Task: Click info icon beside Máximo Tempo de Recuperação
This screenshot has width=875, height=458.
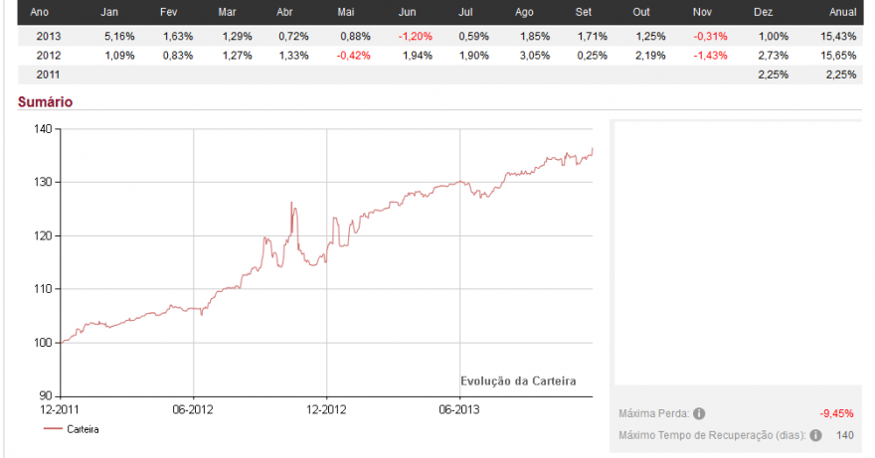Action: coord(815,435)
